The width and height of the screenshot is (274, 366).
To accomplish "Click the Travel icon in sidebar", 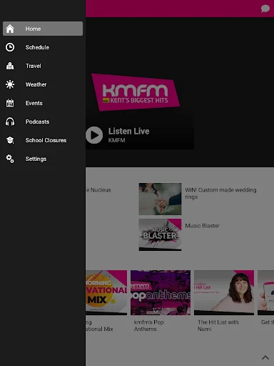I will click(10, 66).
